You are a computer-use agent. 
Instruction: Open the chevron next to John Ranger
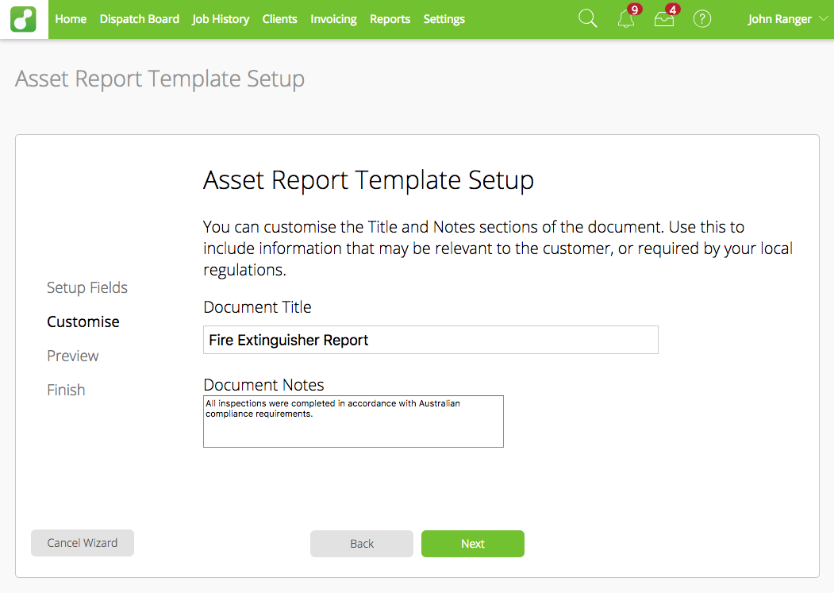click(x=822, y=19)
